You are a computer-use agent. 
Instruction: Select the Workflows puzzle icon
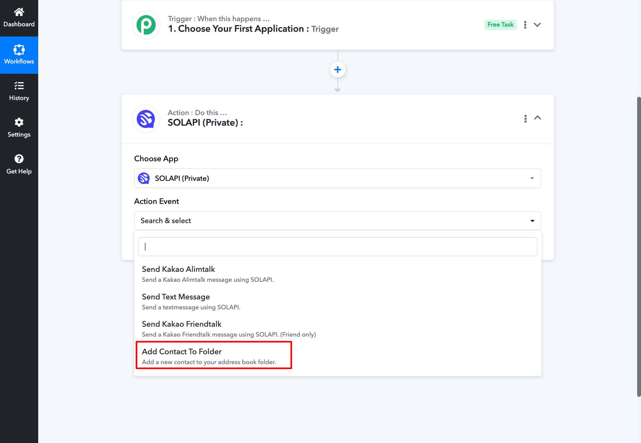[19, 50]
